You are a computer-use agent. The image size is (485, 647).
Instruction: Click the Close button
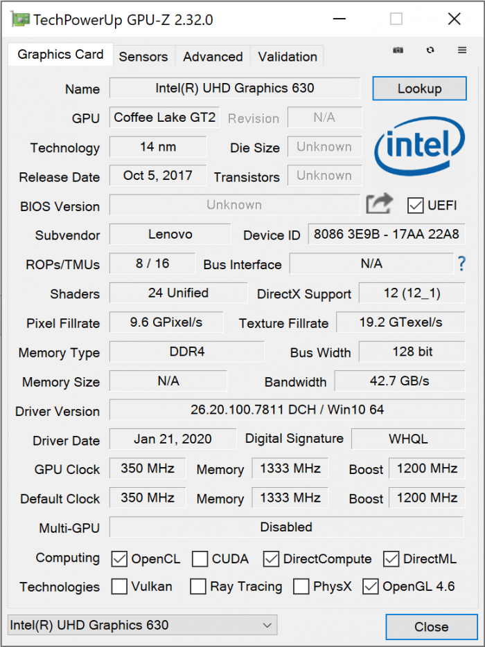[x=431, y=627]
